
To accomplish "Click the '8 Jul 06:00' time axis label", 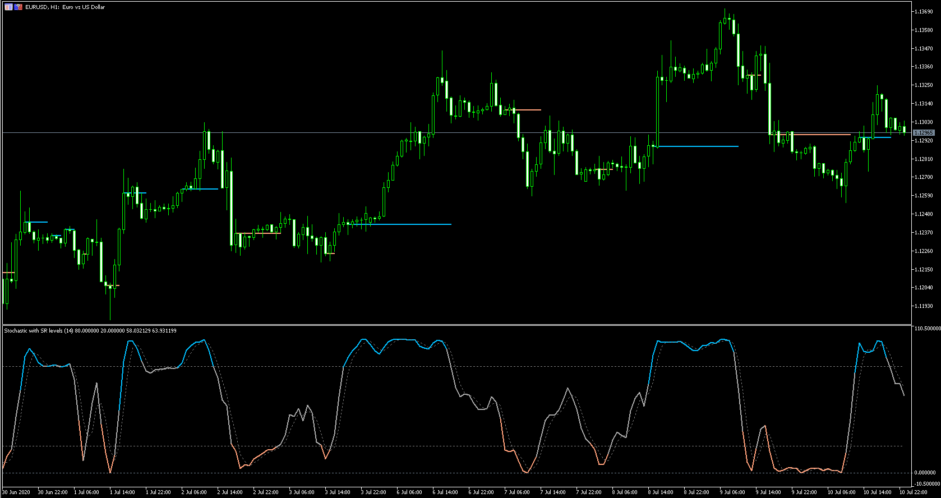I will click(x=625, y=492).
